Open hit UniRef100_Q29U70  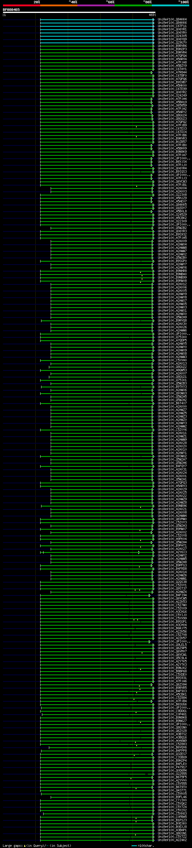pyautogui.click(x=172, y=42)
